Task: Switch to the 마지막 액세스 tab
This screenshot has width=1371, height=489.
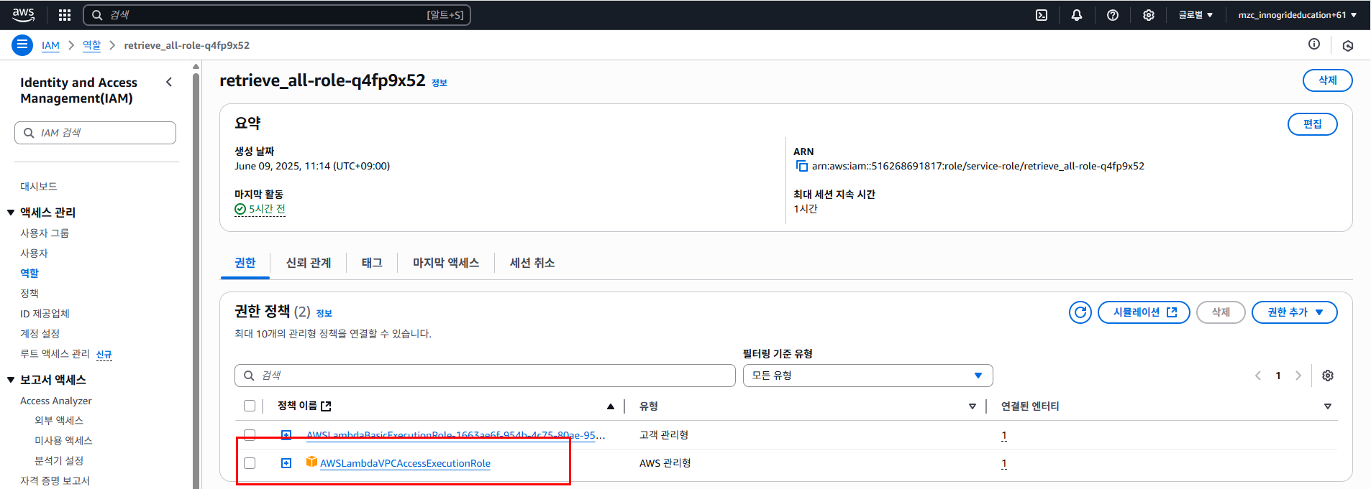Action: click(446, 263)
